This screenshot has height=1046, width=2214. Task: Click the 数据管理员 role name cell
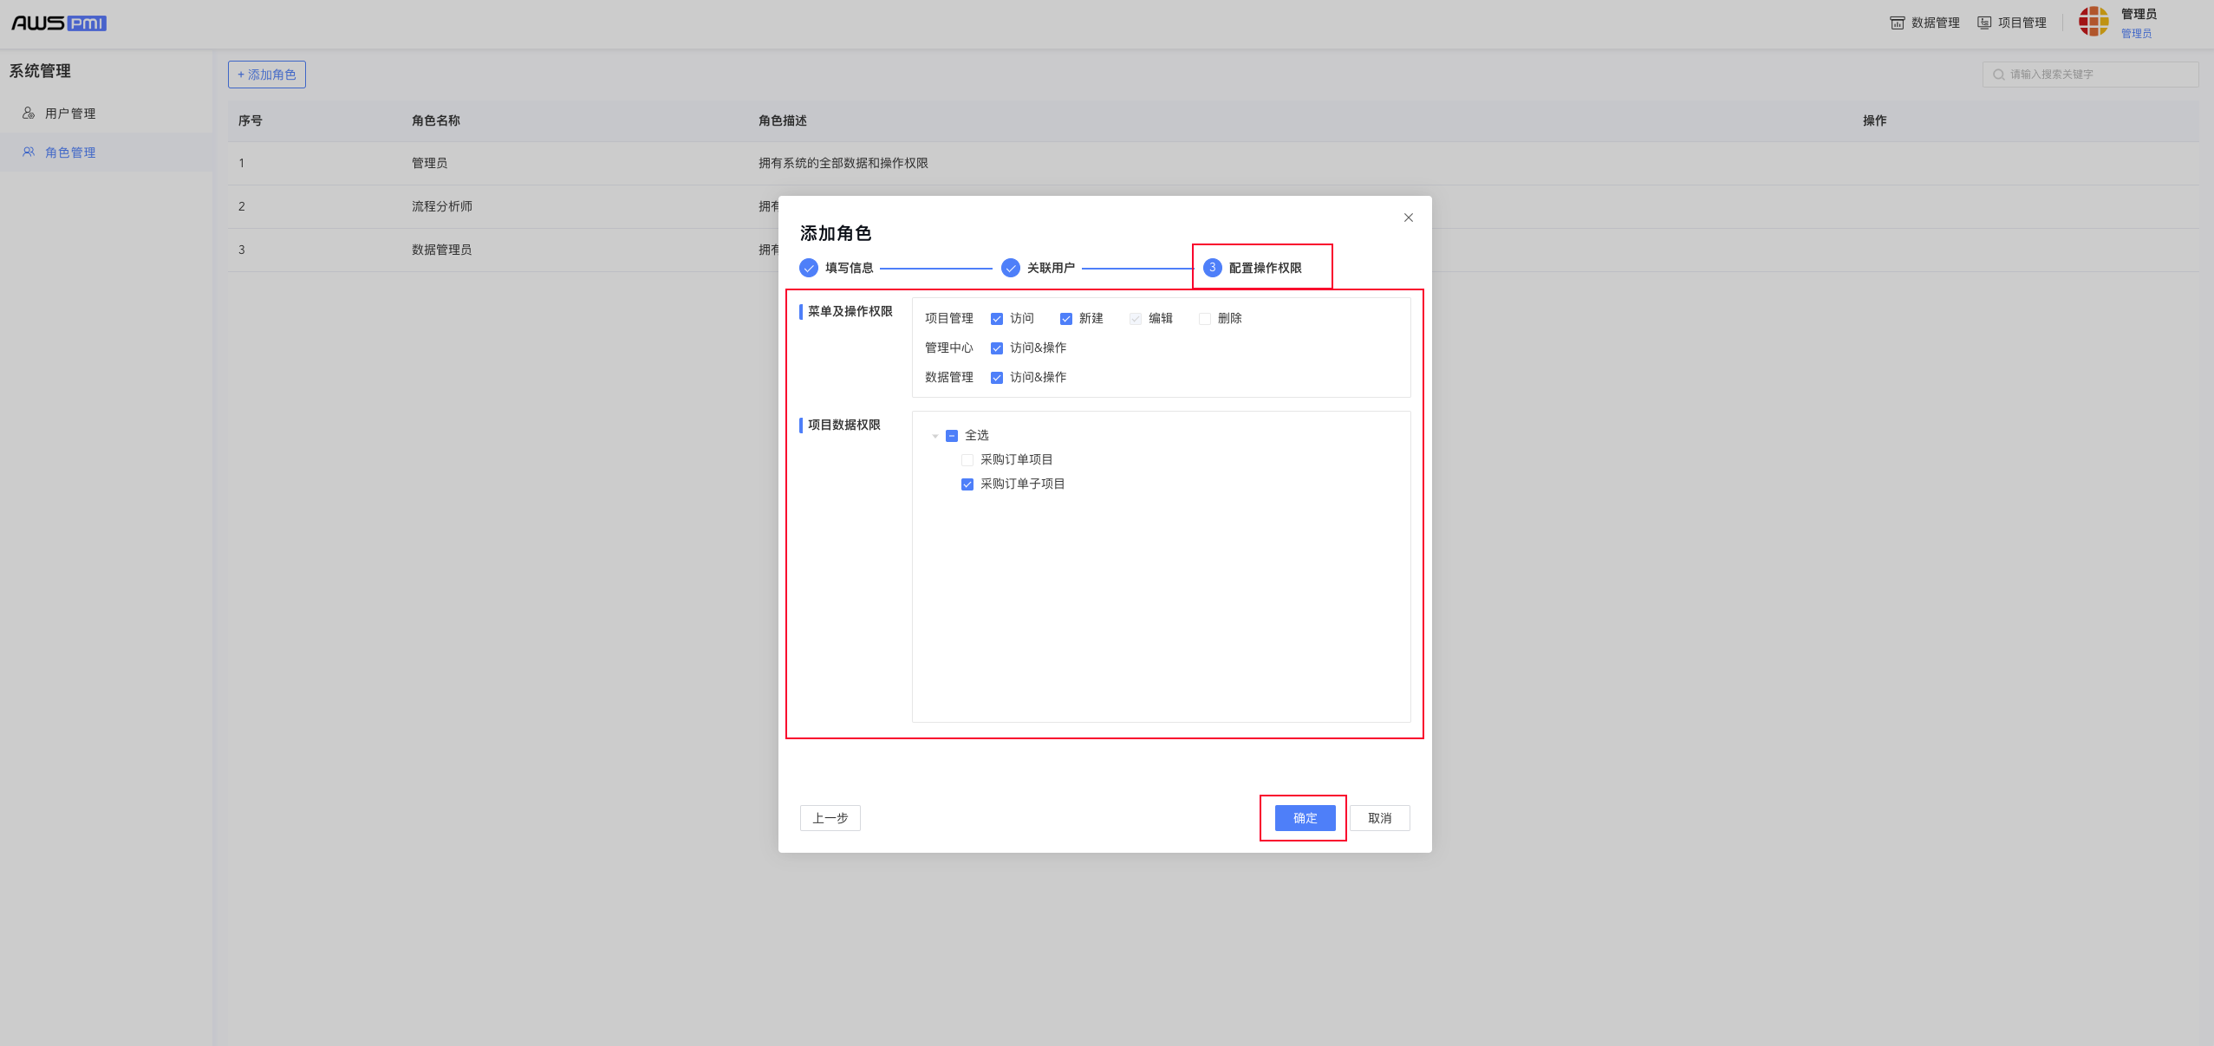coord(442,250)
